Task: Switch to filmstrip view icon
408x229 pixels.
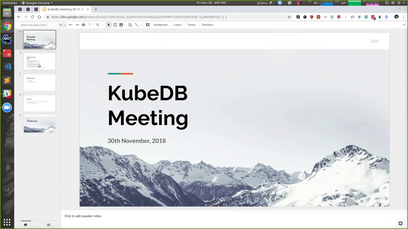Action: (25, 225)
